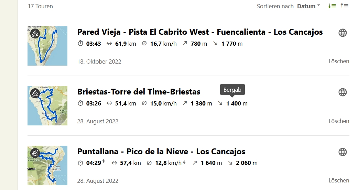
Task: Click the average speed icon beside 12,8 km/h
Action: 149,163
